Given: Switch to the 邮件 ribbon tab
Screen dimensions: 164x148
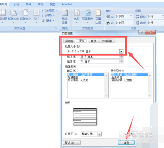Looking at the screenshot, I should (28, 4).
